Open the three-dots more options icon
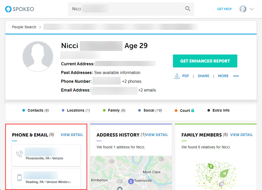262x190 pixels. tap(236, 76)
